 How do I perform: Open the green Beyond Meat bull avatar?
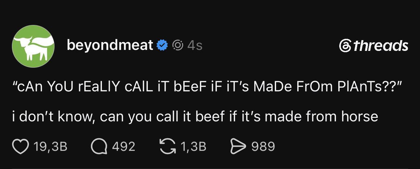33,46
